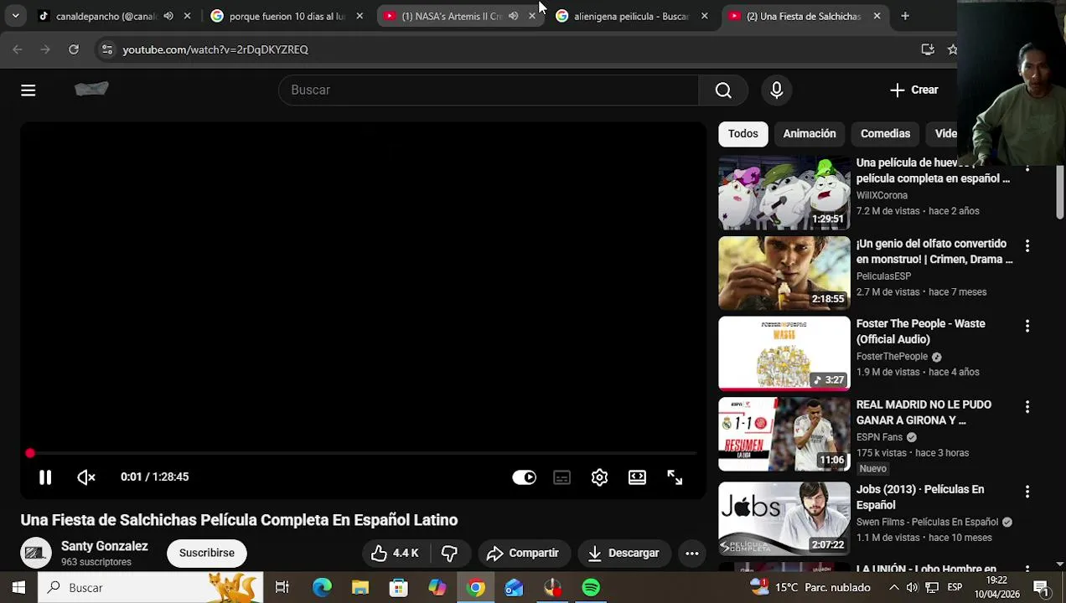The height and width of the screenshot is (603, 1066).
Task: Open the Un genio del olfato video thumbnail
Action: tap(784, 273)
